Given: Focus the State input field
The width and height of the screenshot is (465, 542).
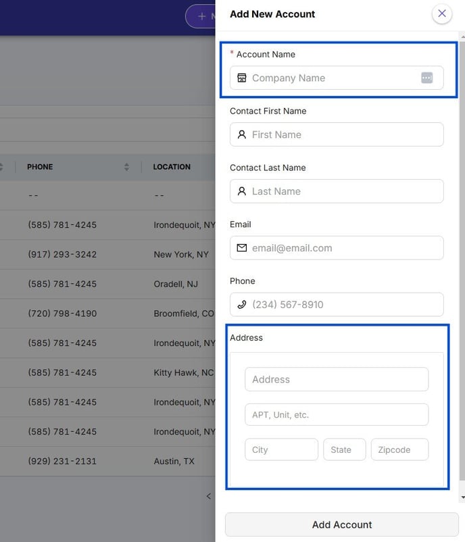Looking at the screenshot, I should click(344, 449).
